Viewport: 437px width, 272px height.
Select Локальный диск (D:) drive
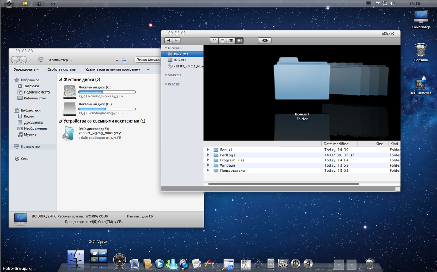pos(99,109)
